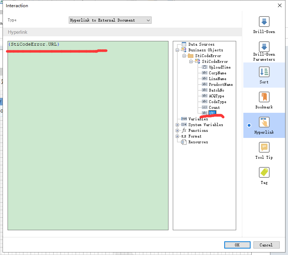This screenshot has height=255, width=288.
Task: Select the CodeType field
Action: coord(217,102)
